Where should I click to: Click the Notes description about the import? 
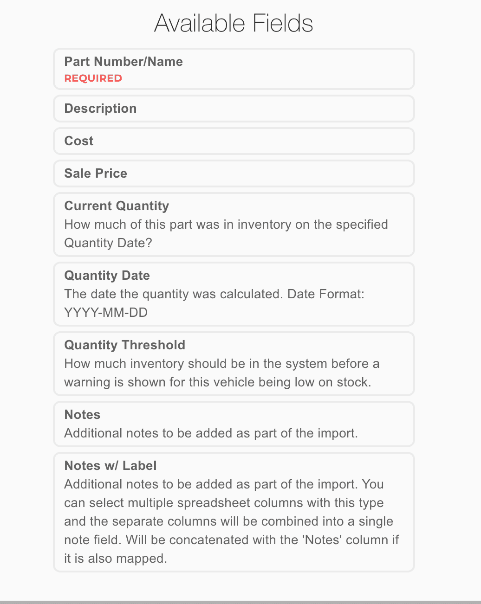coord(211,433)
